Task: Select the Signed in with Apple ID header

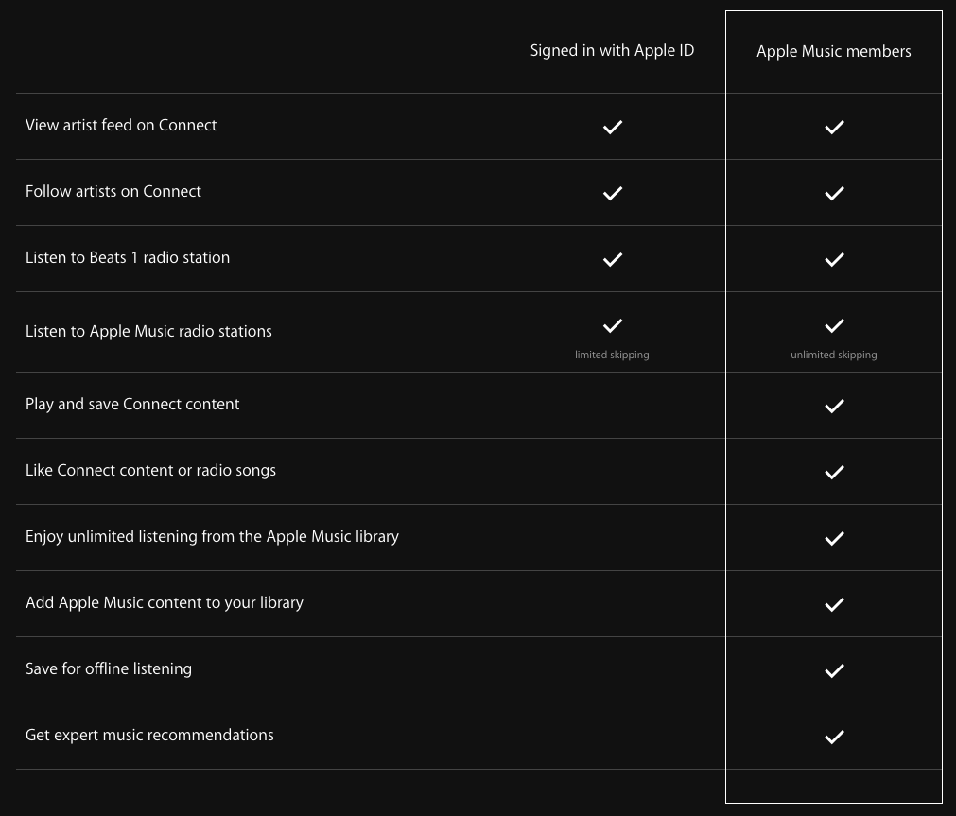Action: 612,51
